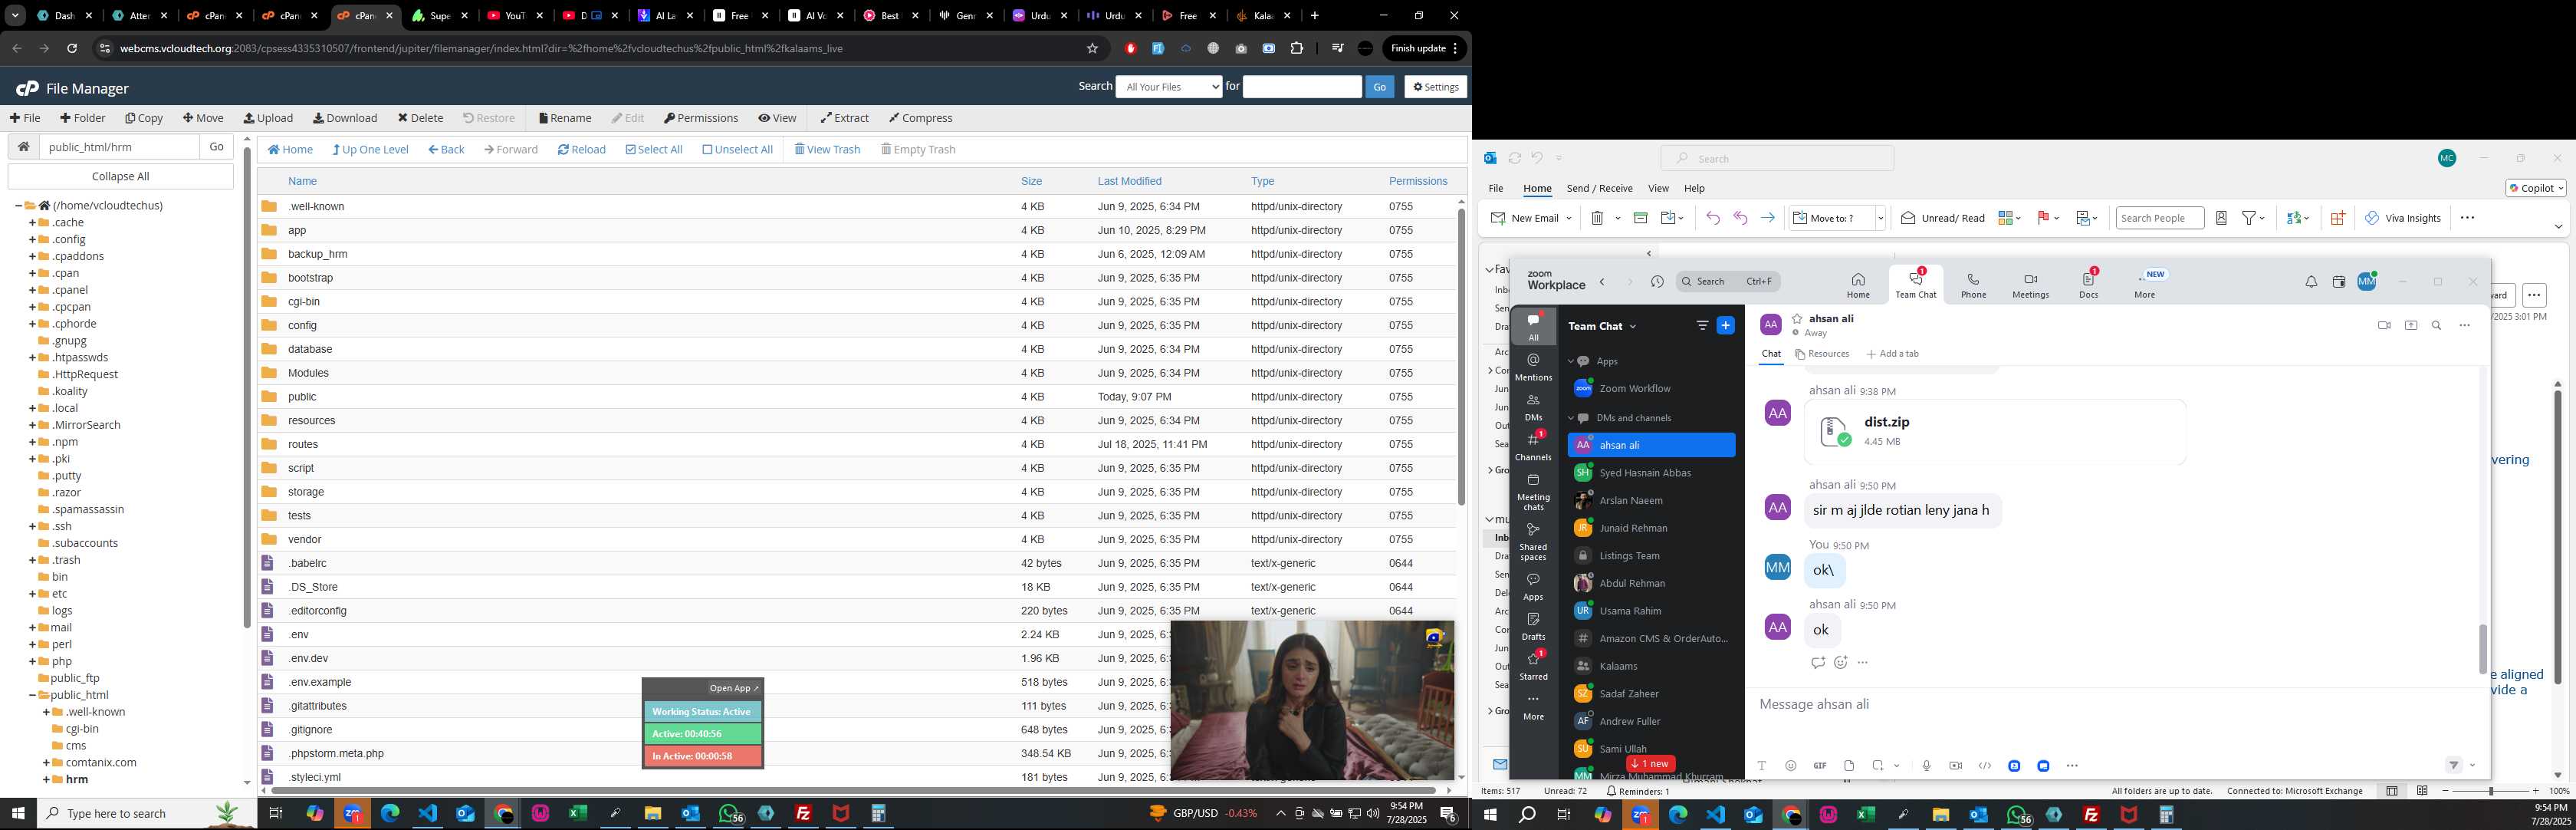
Task: Sort files by Last Modified column
Action: click(1129, 181)
